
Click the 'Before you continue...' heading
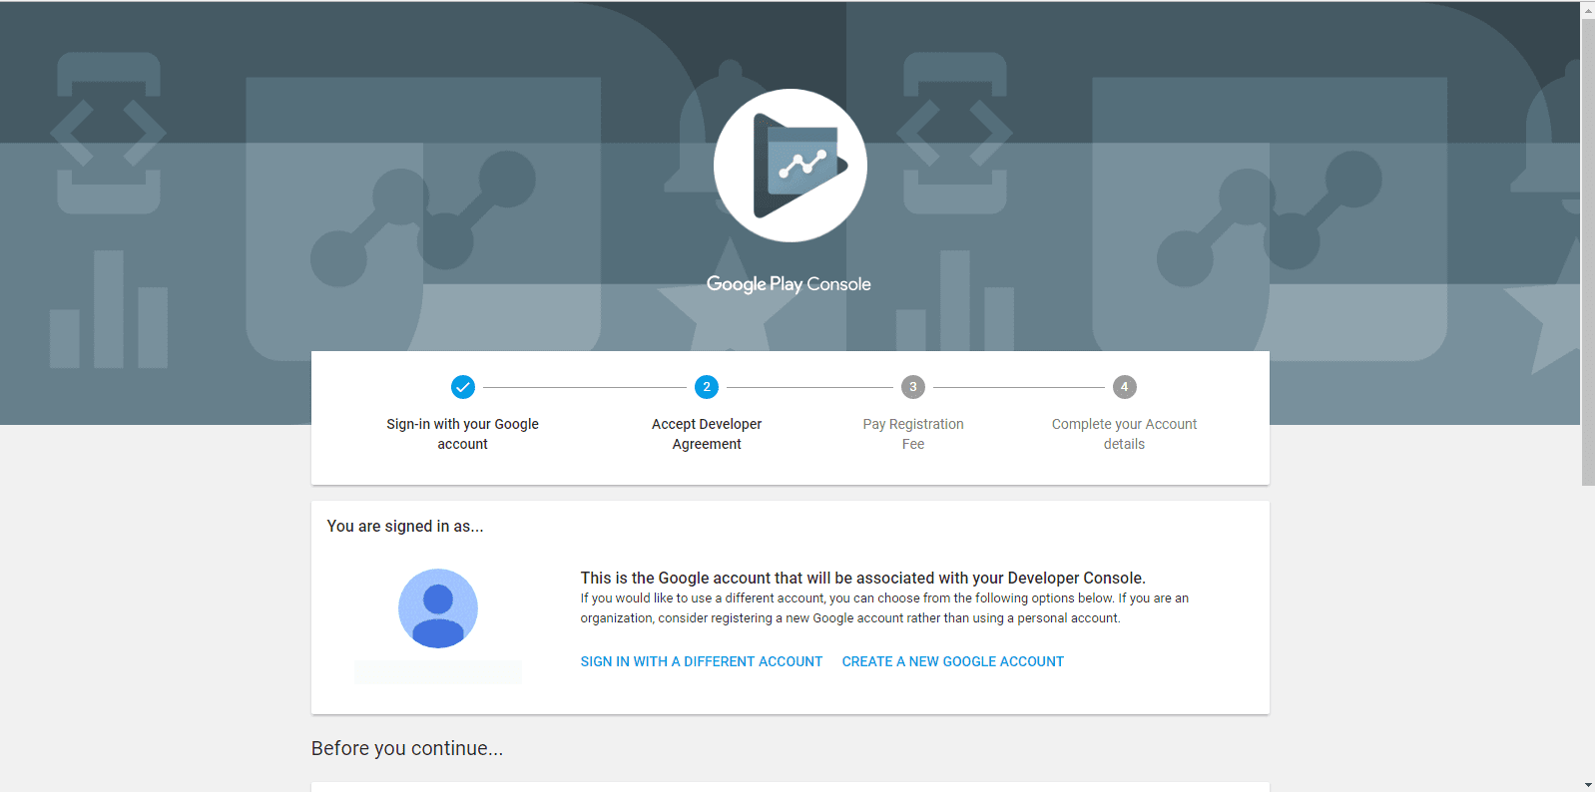click(407, 748)
